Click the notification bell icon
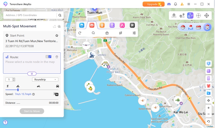Viewport: 215px width, 128px height. [x=175, y=4]
